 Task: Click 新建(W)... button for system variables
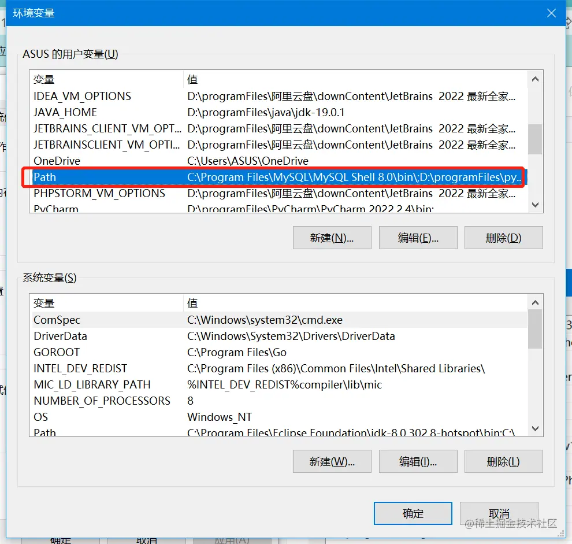point(332,461)
